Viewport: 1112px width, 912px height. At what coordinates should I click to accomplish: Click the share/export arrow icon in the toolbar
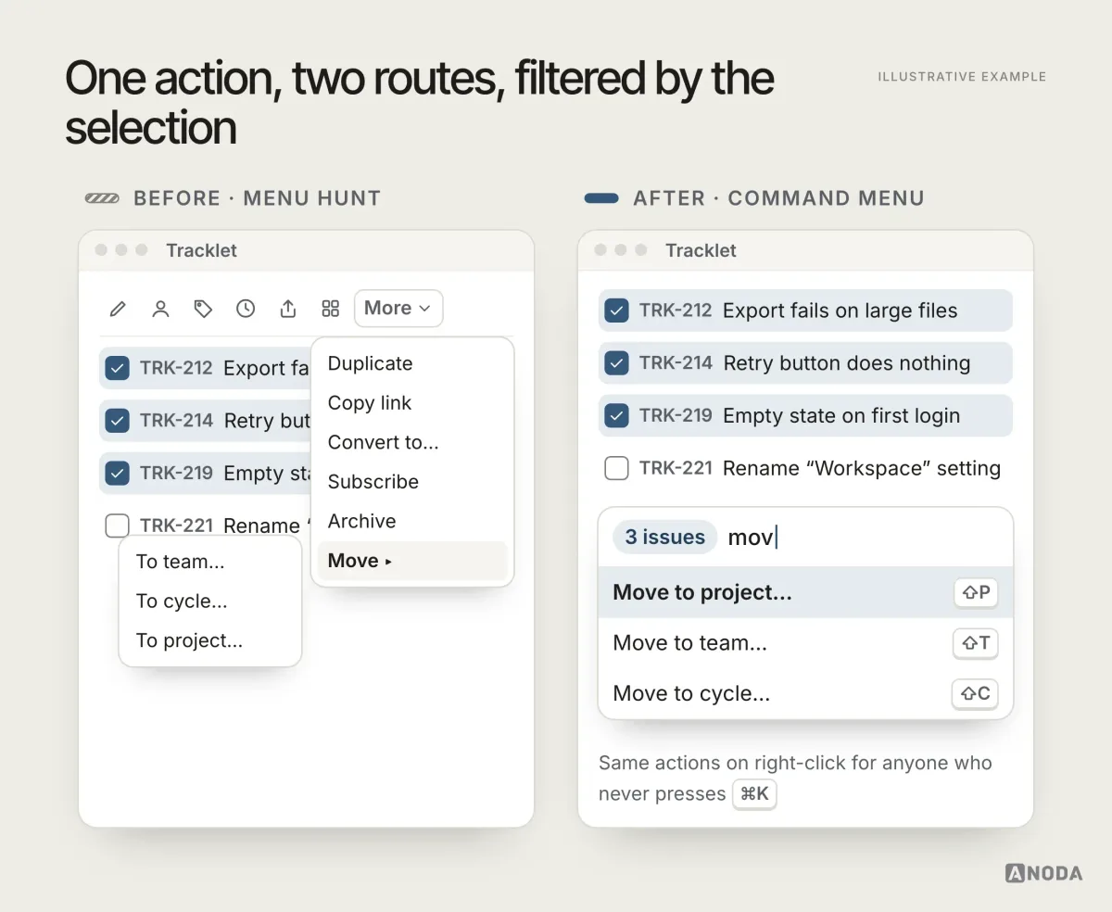point(288,309)
